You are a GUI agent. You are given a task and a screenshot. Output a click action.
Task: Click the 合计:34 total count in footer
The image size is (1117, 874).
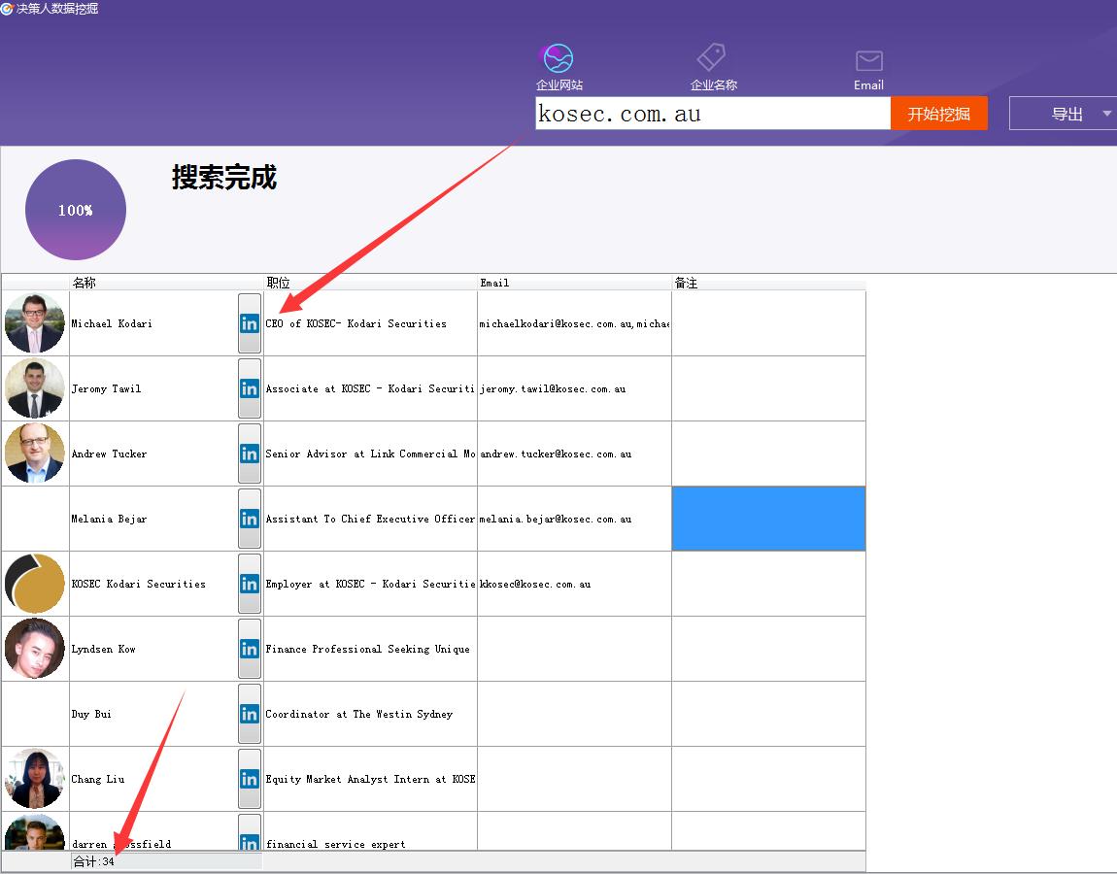coord(93,861)
